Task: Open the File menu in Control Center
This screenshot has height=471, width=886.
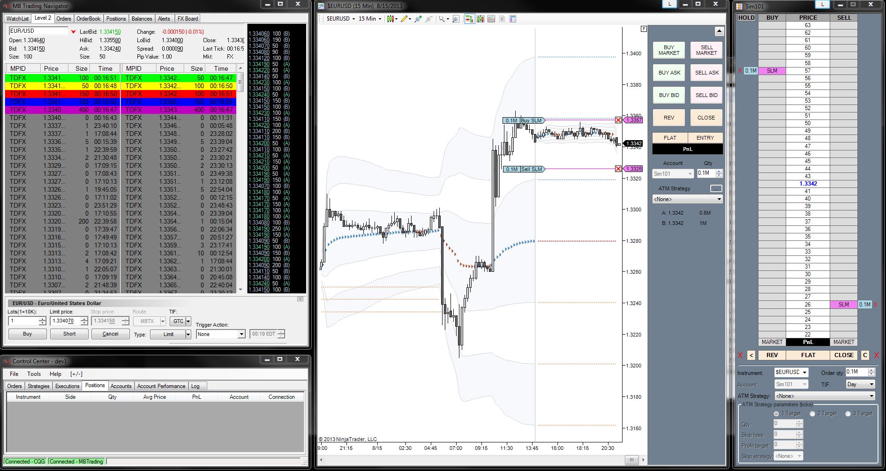Action: (14, 374)
